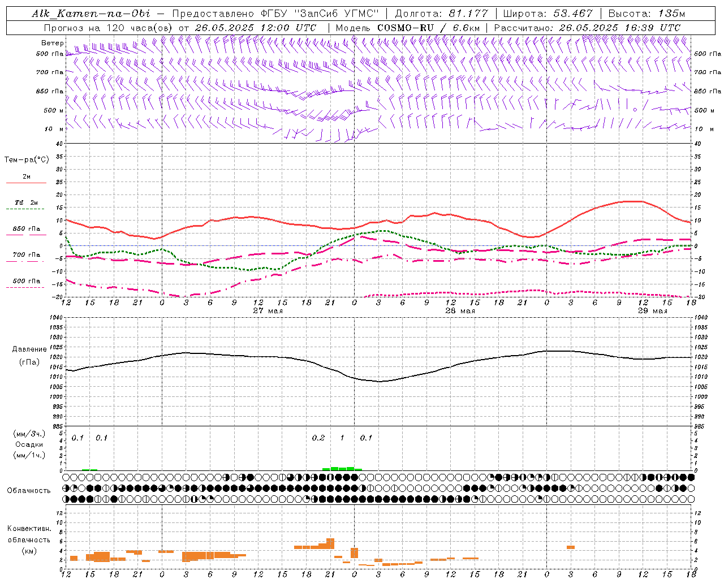Screen dimensions: 724x579
Task: Click the Ветер panel label
Action: [x=52, y=43]
